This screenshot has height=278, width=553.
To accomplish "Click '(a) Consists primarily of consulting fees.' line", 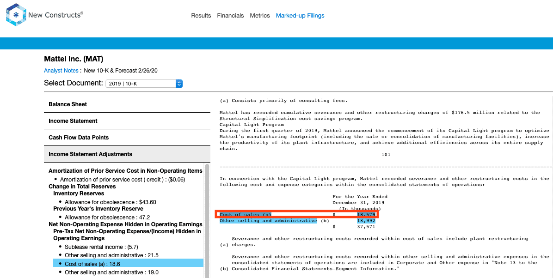I will click(283, 100).
